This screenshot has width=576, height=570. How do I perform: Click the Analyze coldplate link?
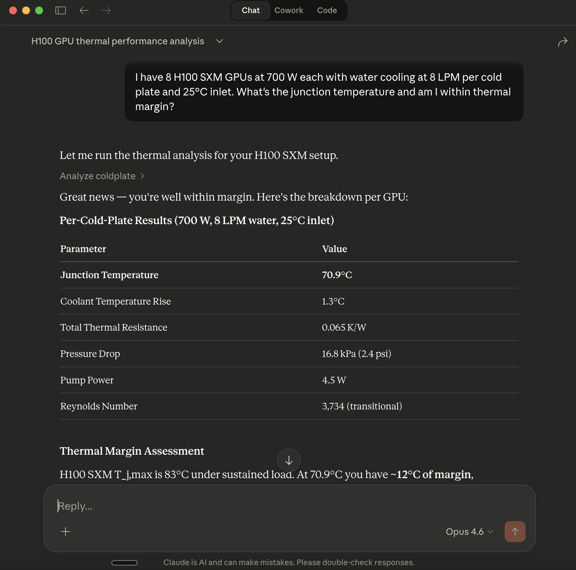97,176
